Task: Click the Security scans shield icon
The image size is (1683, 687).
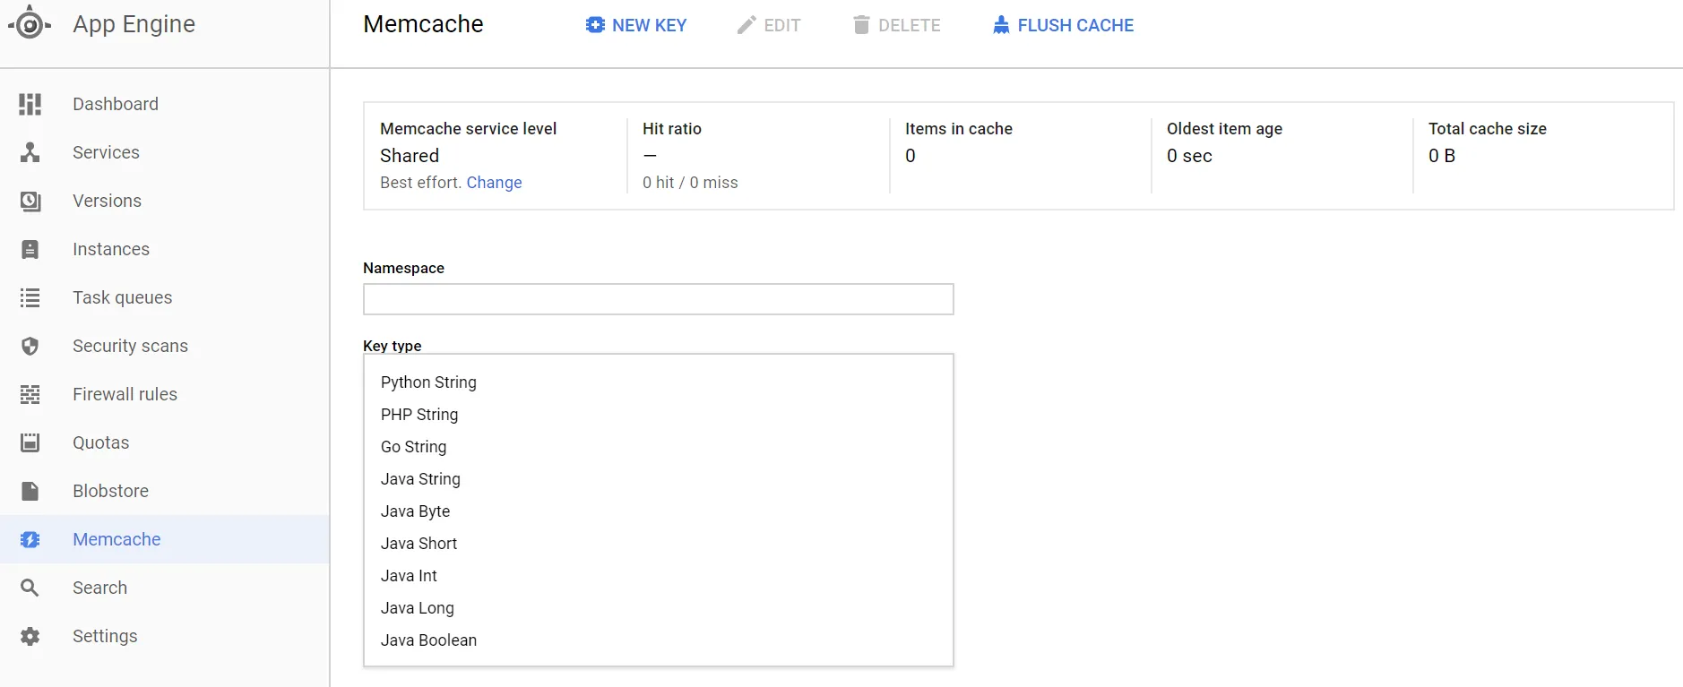Action: coord(30,346)
